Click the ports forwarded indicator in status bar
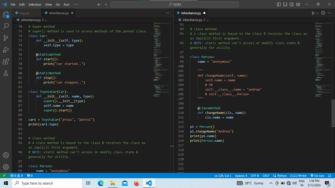 (30, 176)
